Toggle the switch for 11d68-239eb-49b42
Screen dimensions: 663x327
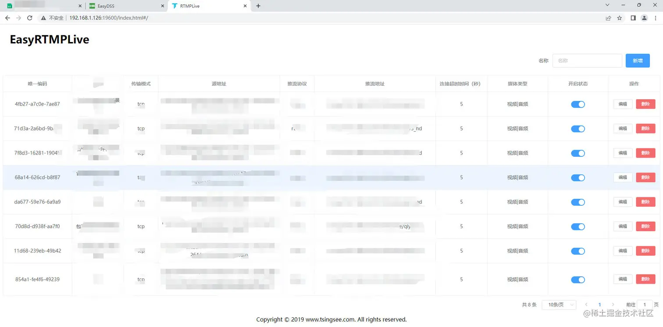pyautogui.click(x=578, y=251)
